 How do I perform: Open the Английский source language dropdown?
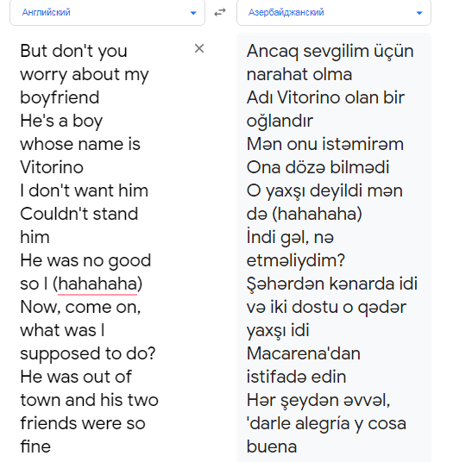(x=107, y=13)
